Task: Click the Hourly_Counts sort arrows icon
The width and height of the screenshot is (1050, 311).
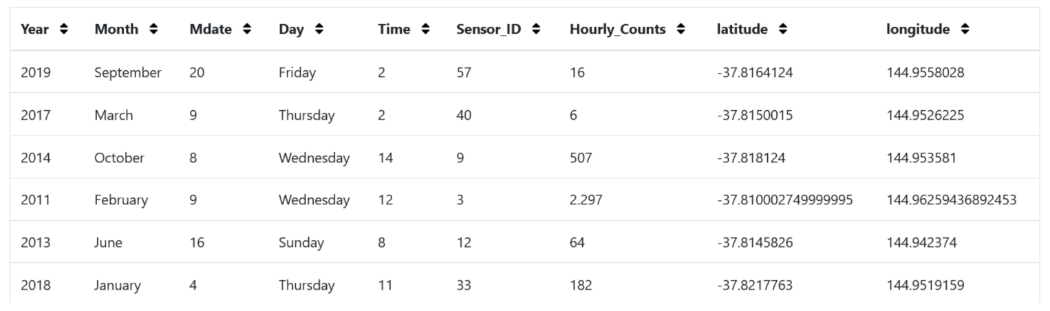Action: click(681, 29)
